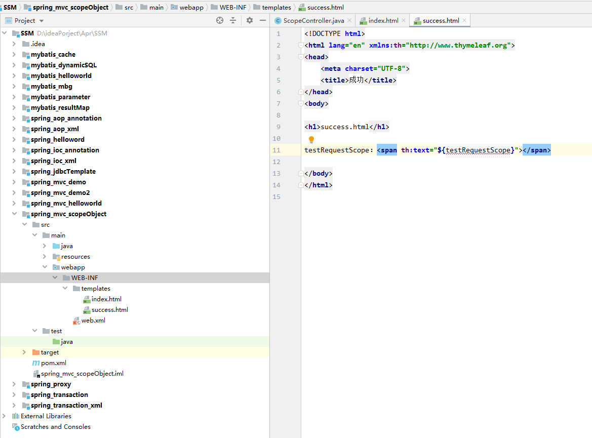The width and height of the screenshot is (592, 438).
Task: Collapse the src folder
Action: click(x=24, y=224)
